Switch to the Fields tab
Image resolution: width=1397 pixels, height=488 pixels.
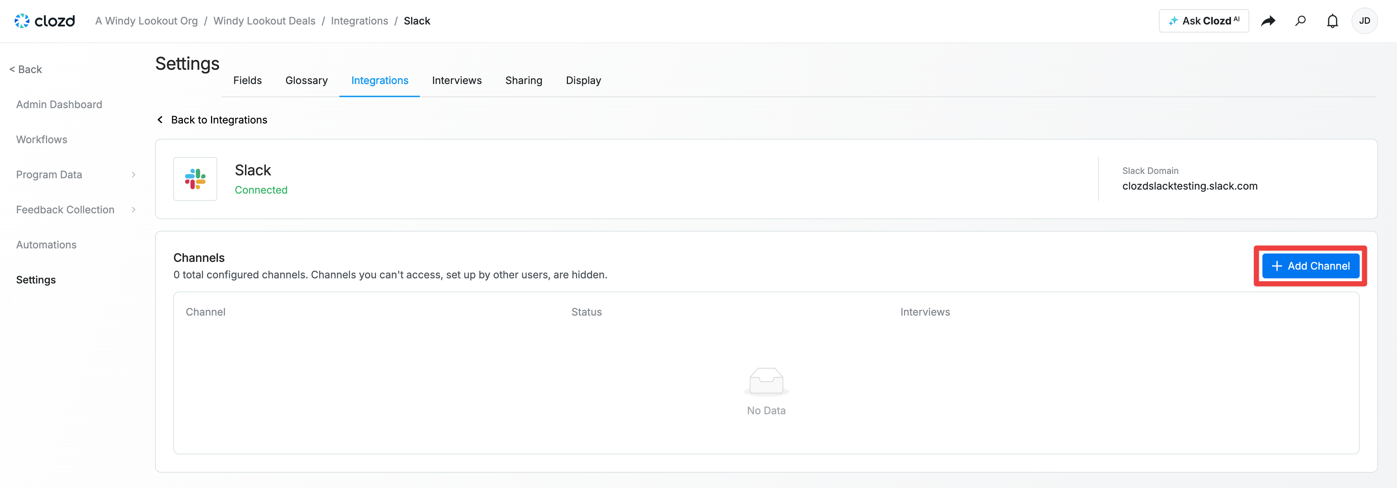point(247,80)
